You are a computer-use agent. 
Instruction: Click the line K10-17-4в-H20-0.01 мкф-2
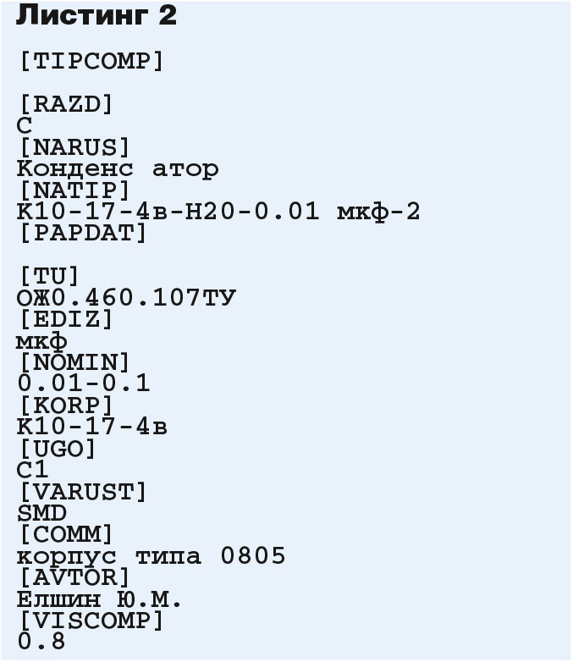pos(218,212)
